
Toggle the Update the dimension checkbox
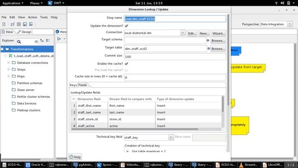[126, 26]
